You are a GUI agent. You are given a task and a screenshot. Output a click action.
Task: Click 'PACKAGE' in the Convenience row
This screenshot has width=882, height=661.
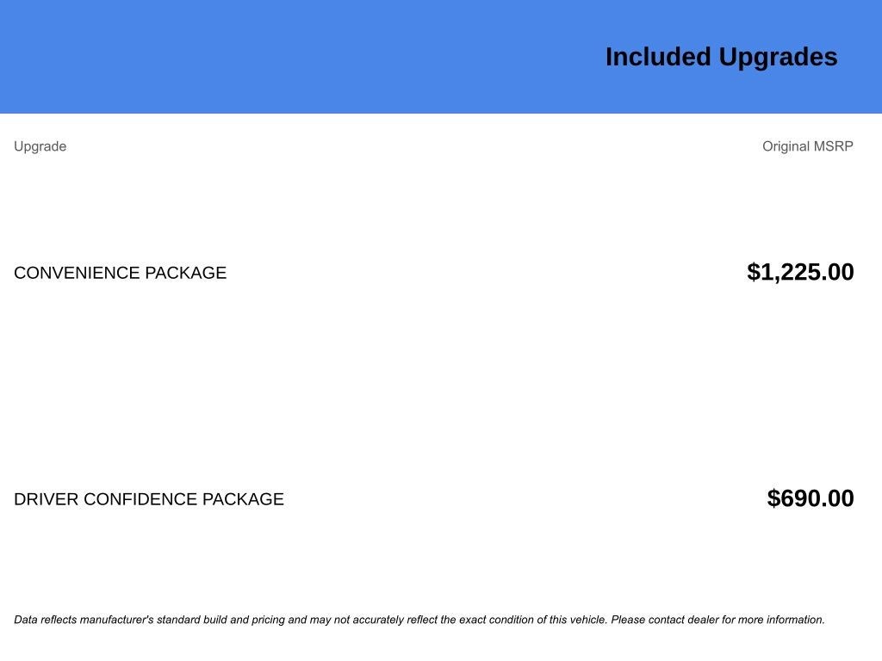point(186,273)
